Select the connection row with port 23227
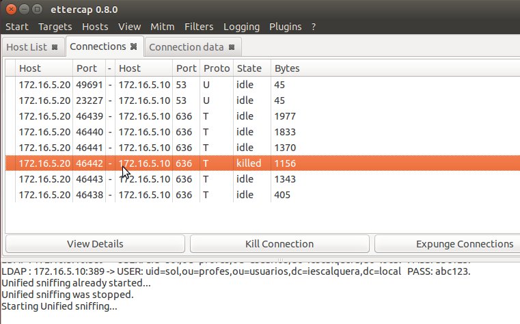Viewport: 520px width, 324px height. point(262,100)
